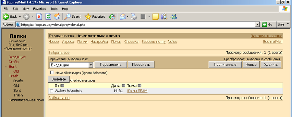Open red Old folder under Sent
Viewport: 292px width, 117px height.
click(16, 71)
